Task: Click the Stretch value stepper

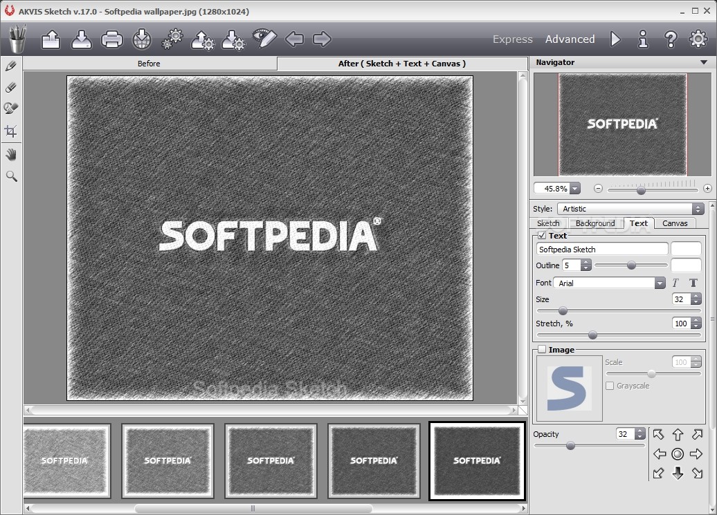Action: (x=696, y=324)
